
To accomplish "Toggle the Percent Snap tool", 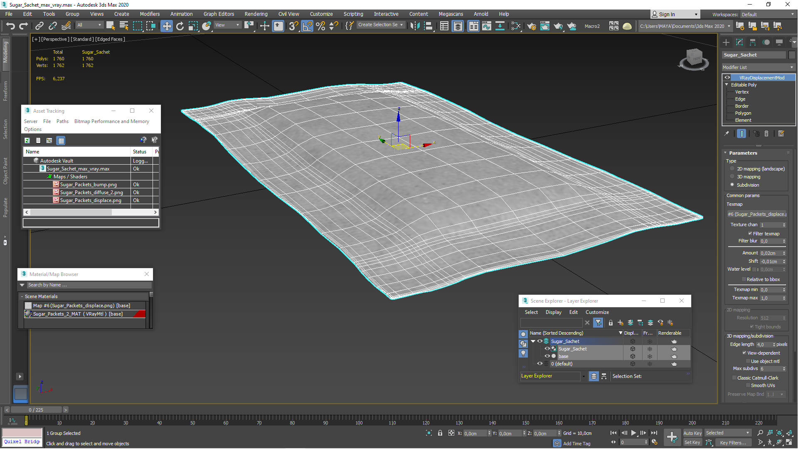I will pyautogui.click(x=320, y=26).
